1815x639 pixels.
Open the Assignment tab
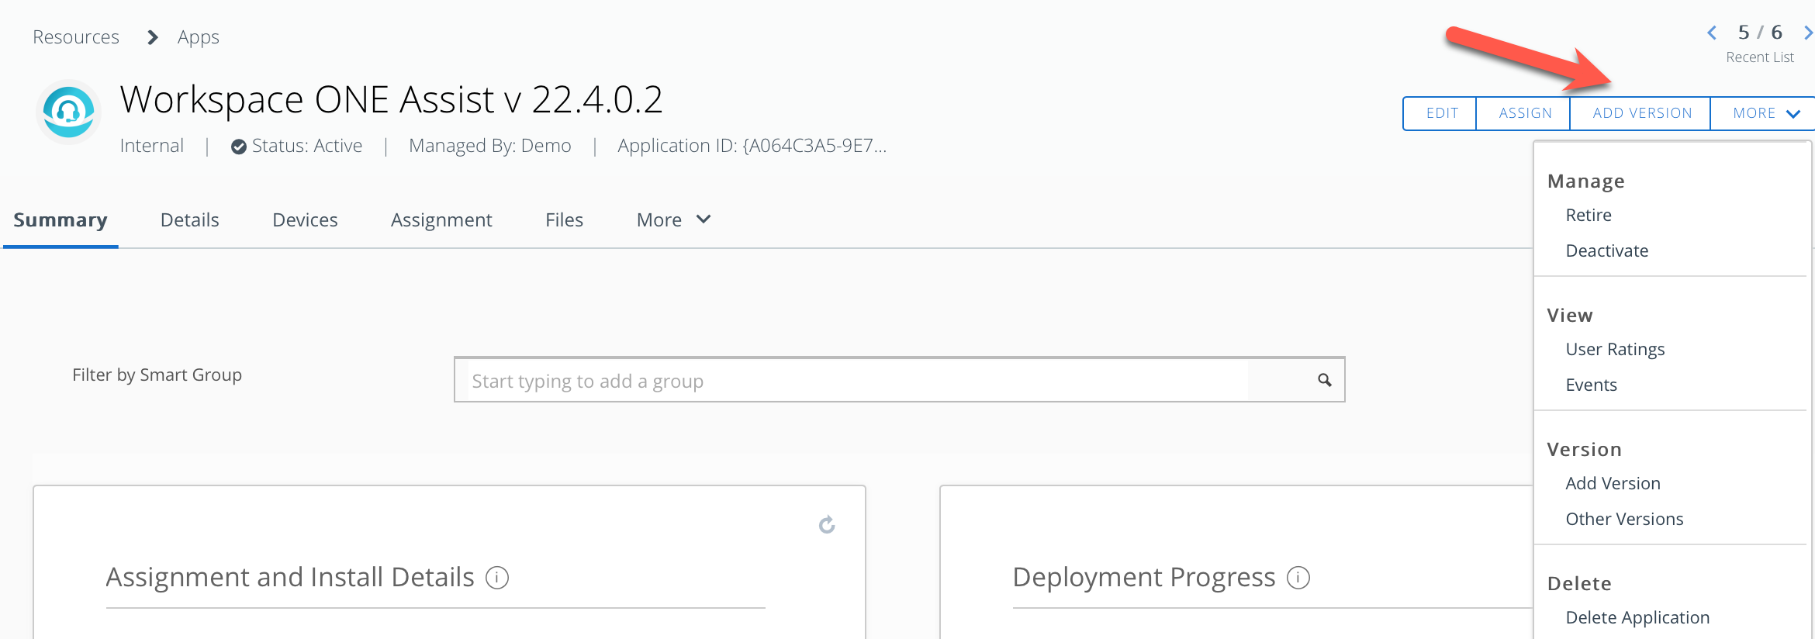441,220
